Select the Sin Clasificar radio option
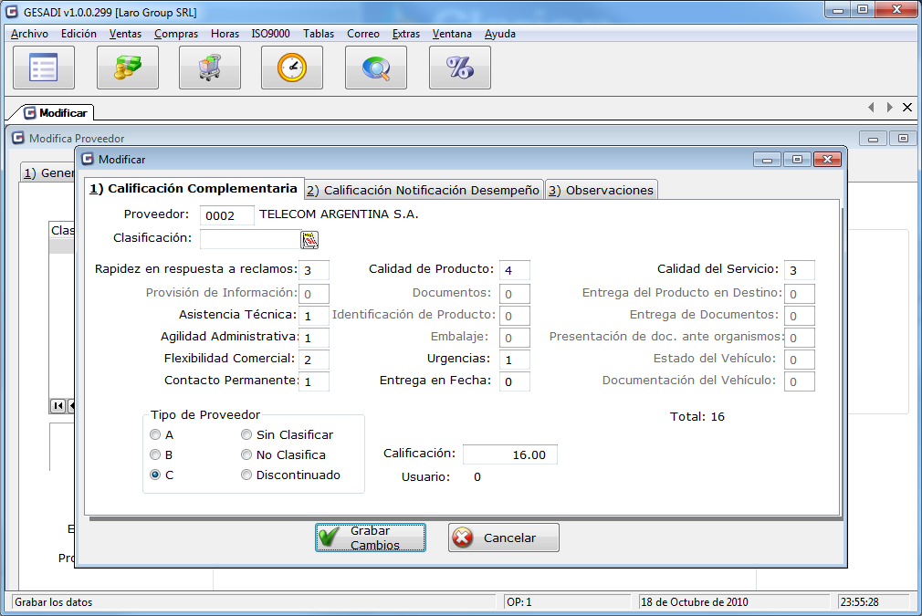 pos(246,435)
